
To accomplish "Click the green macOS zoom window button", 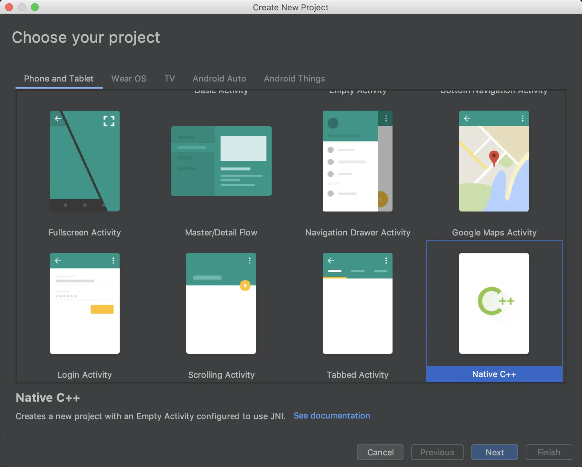I will [x=35, y=7].
